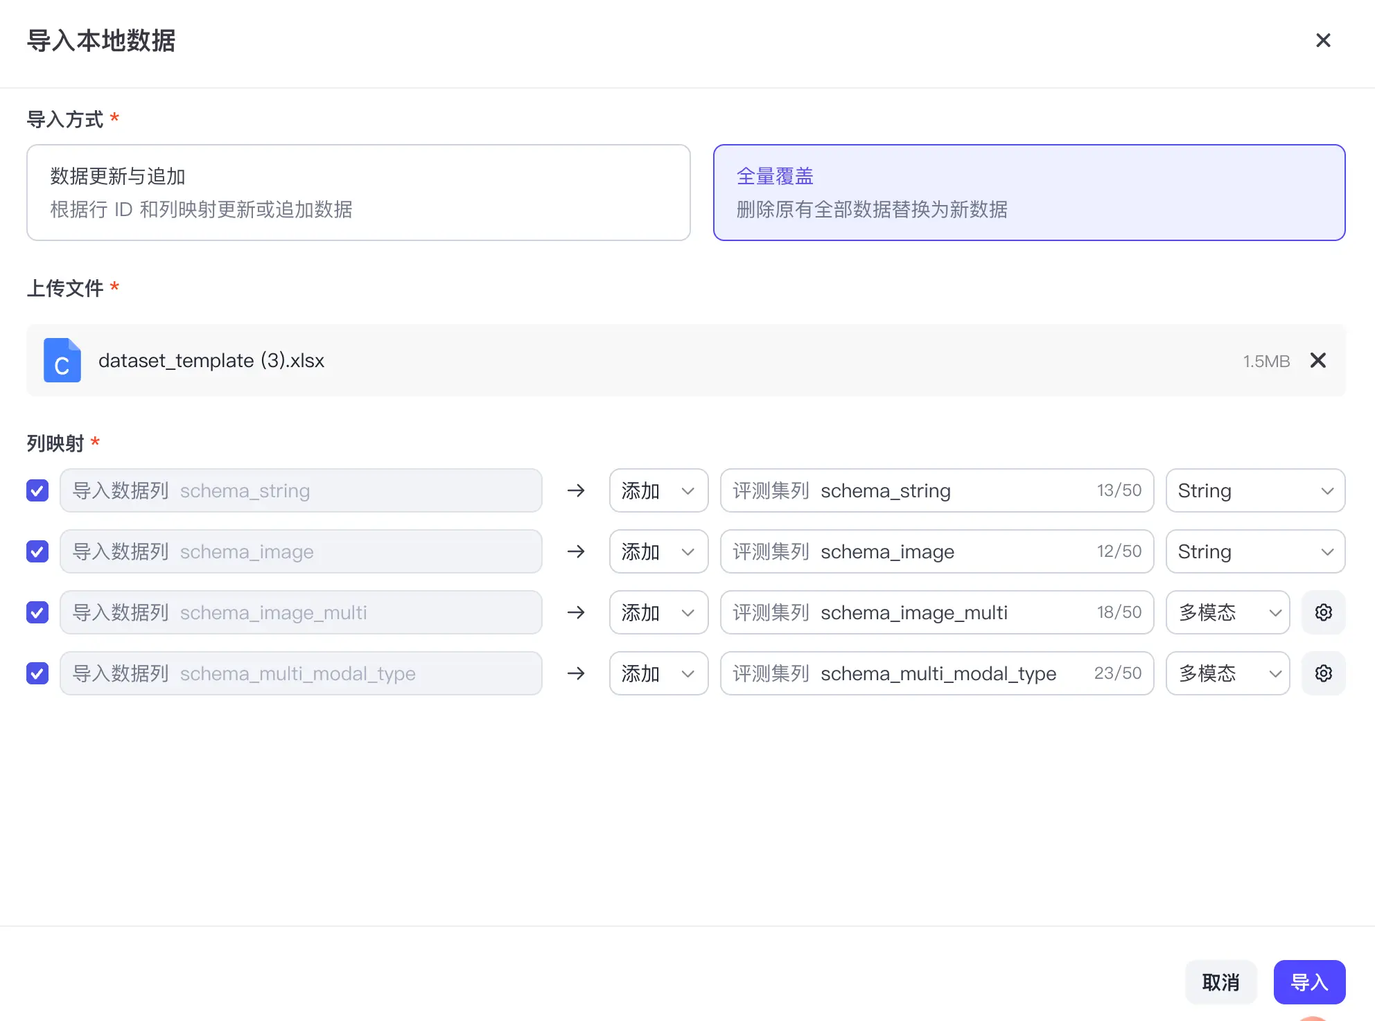Viewport: 1375px width, 1021px height.
Task: Uncheck the schema_image column mapping checkbox
Action: (x=37, y=551)
